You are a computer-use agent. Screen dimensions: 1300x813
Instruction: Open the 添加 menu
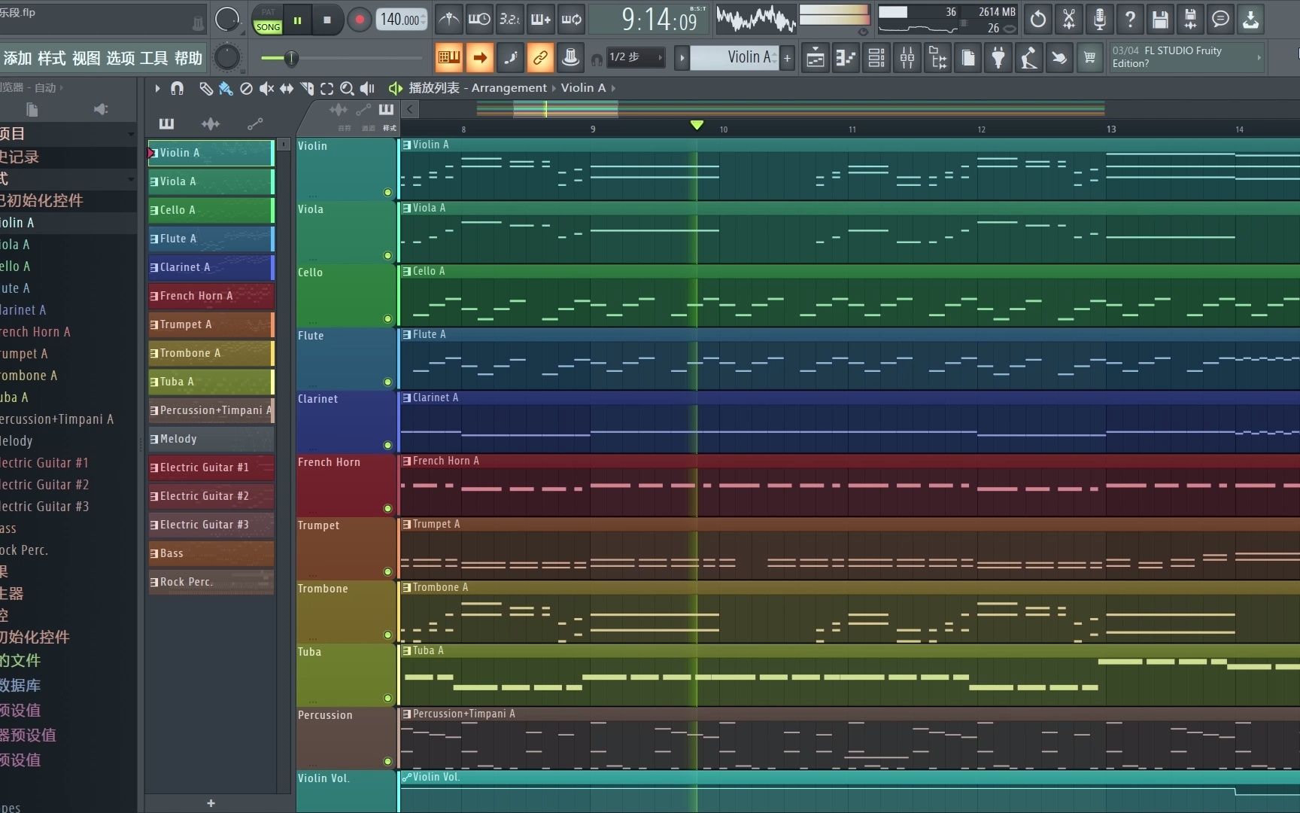point(17,58)
